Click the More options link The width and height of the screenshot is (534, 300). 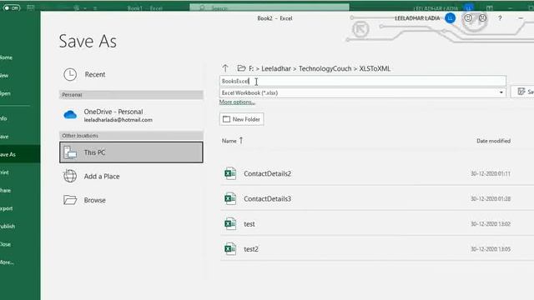237,102
